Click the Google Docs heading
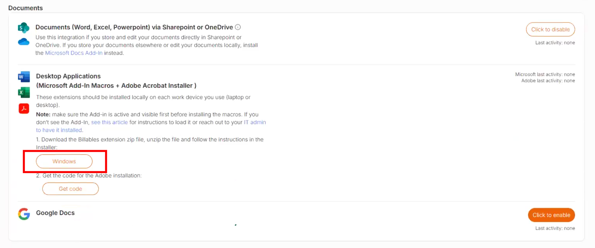The height and width of the screenshot is (248, 595). 55,213
